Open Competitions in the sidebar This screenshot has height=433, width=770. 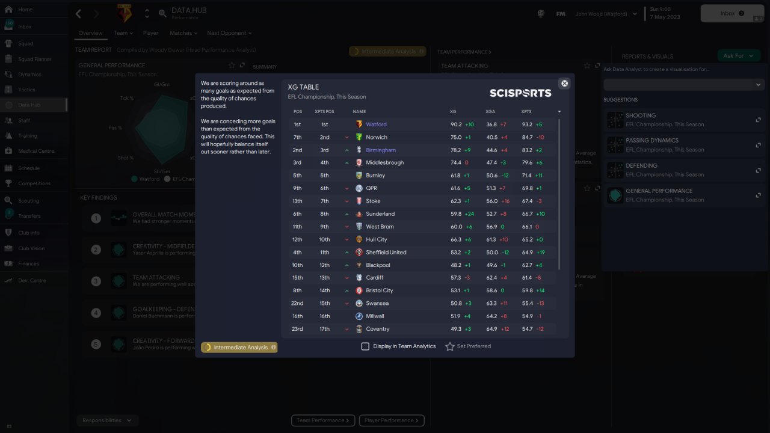pyautogui.click(x=34, y=183)
